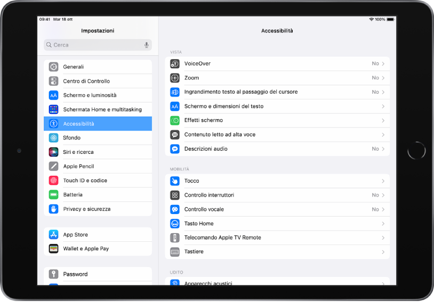Tap the Controllo vocale icon
The image size is (434, 303).
tap(175, 209)
